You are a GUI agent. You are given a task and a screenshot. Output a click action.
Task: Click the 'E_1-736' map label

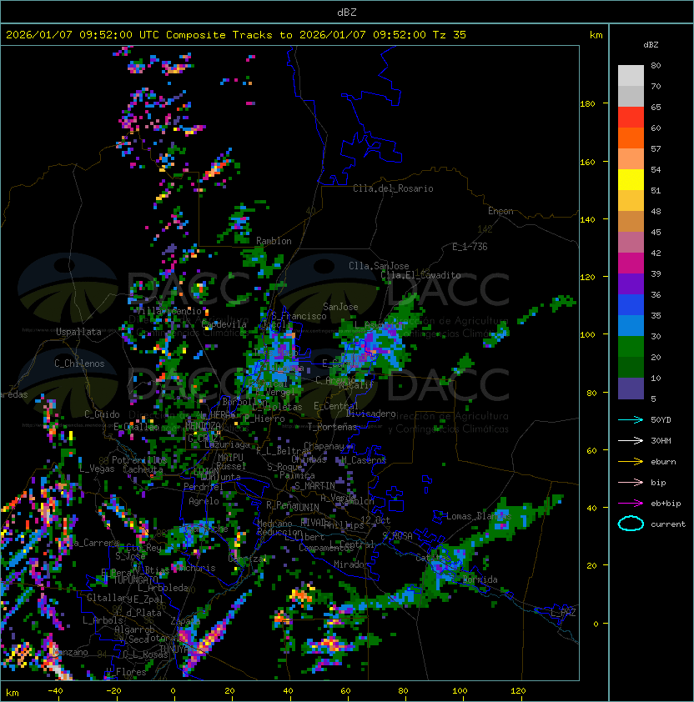click(470, 247)
